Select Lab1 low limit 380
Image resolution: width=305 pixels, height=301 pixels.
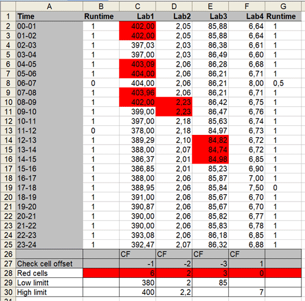click(137, 283)
